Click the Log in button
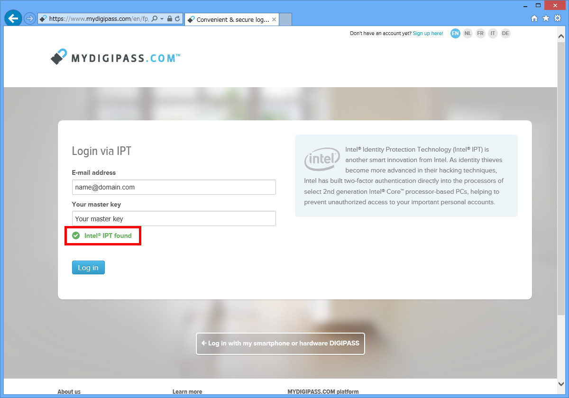This screenshot has height=398, width=569. coord(88,268)
